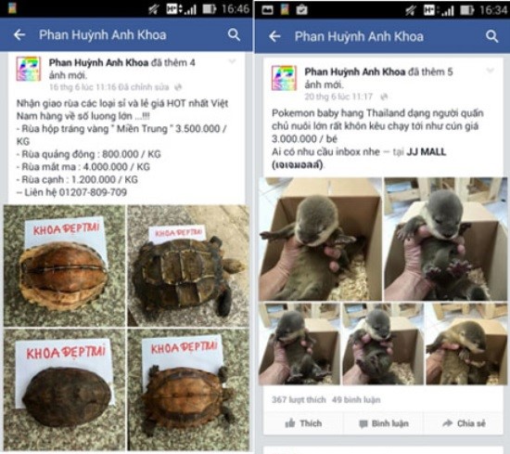Image resolution: width=510 pixels, height=454 pixels.
Task: Open poster name on 4 ảnh post
Action: coord(98,62)
